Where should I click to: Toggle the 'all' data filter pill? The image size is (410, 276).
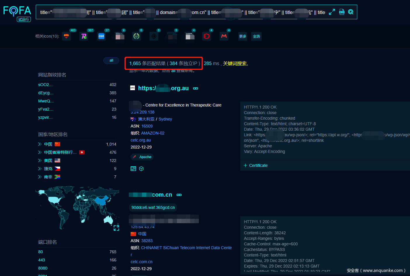click(111, 60)
